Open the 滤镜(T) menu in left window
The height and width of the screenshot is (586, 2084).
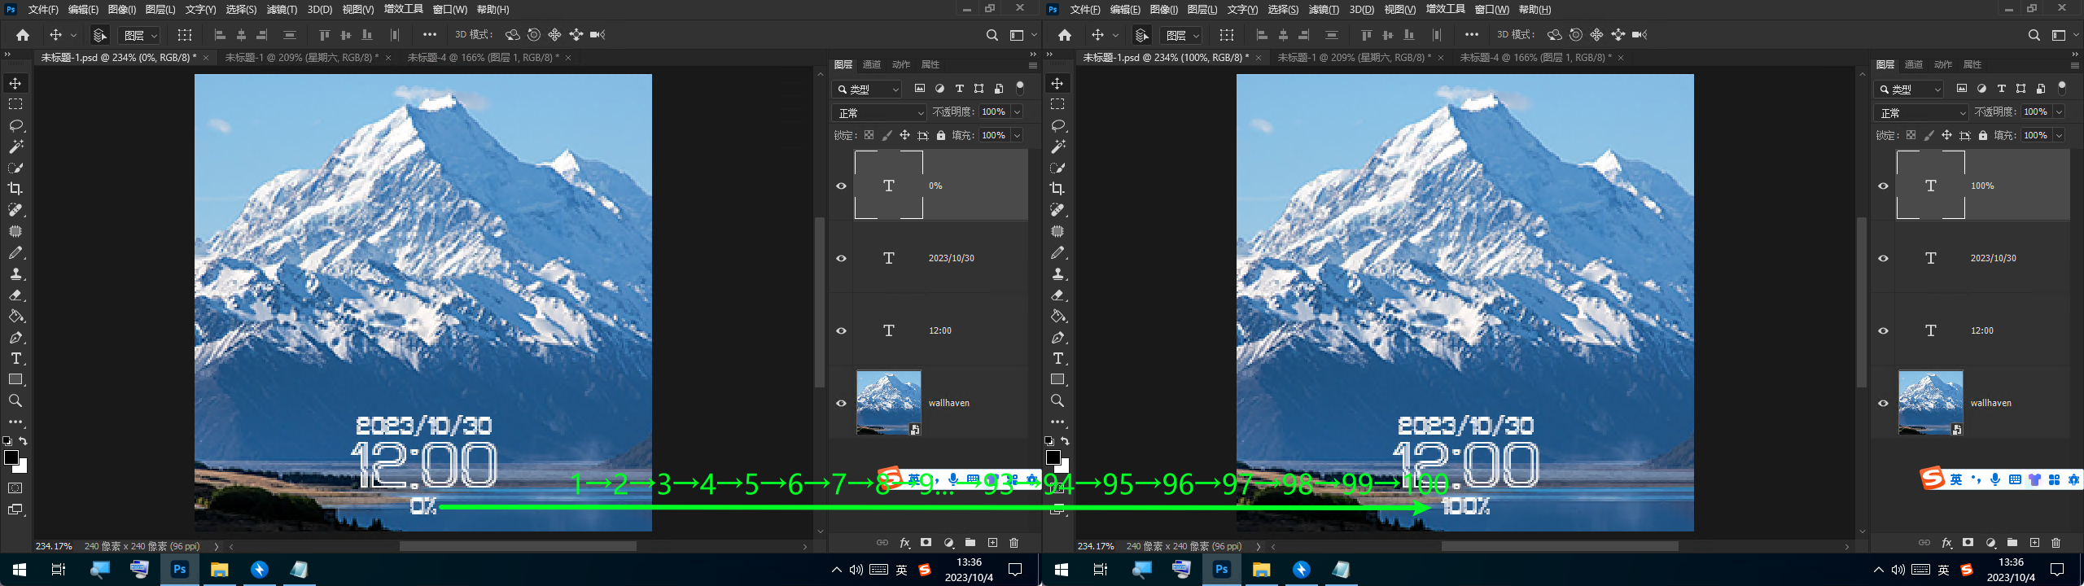coord(282,10)
